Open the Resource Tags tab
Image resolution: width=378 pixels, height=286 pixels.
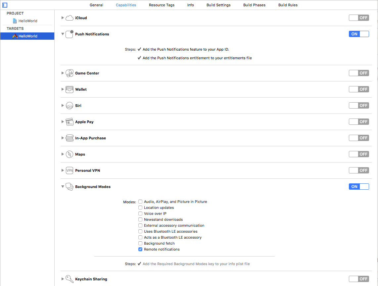pos(162,5)
